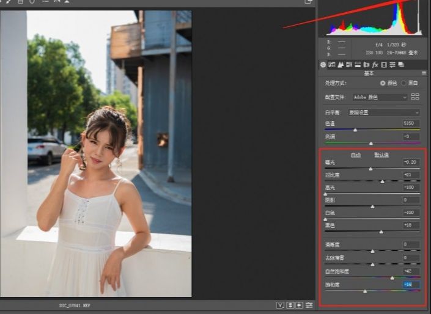Click the highlighted saturation value field
The width and height of the screenshot is (431, 314).
click(411, 285)
